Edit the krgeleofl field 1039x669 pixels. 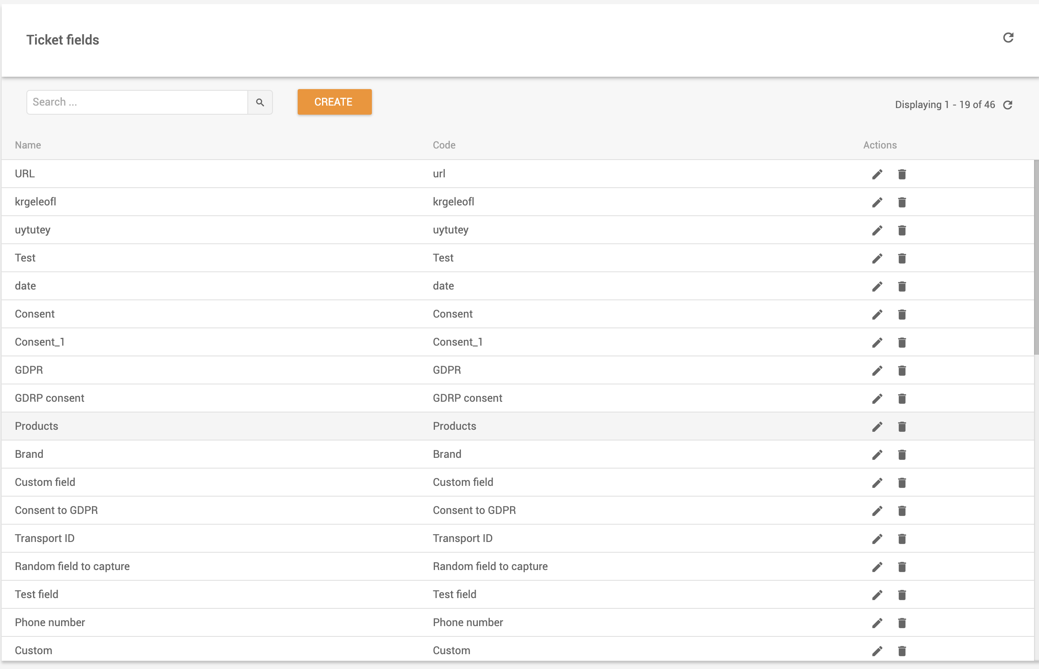[877, 202]
